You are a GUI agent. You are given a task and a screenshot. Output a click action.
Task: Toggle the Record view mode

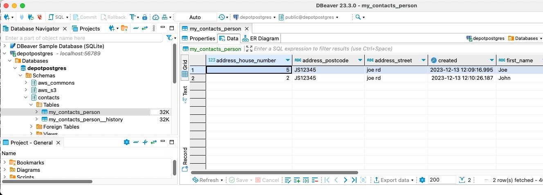click(185, 159)
